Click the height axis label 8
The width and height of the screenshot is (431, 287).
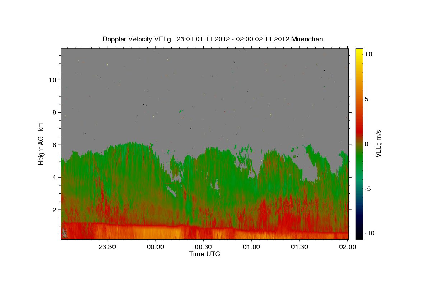pos(55,112)
